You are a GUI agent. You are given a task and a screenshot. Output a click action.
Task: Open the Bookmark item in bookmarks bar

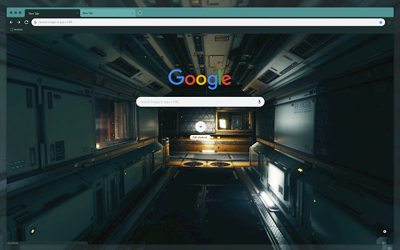(16, 29)
